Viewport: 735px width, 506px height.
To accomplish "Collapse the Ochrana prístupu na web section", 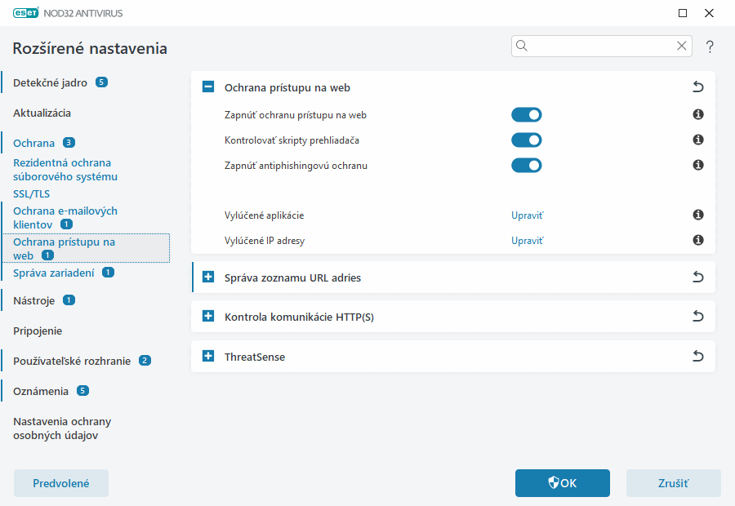I will pyautogui.click(x=207, y=87).
